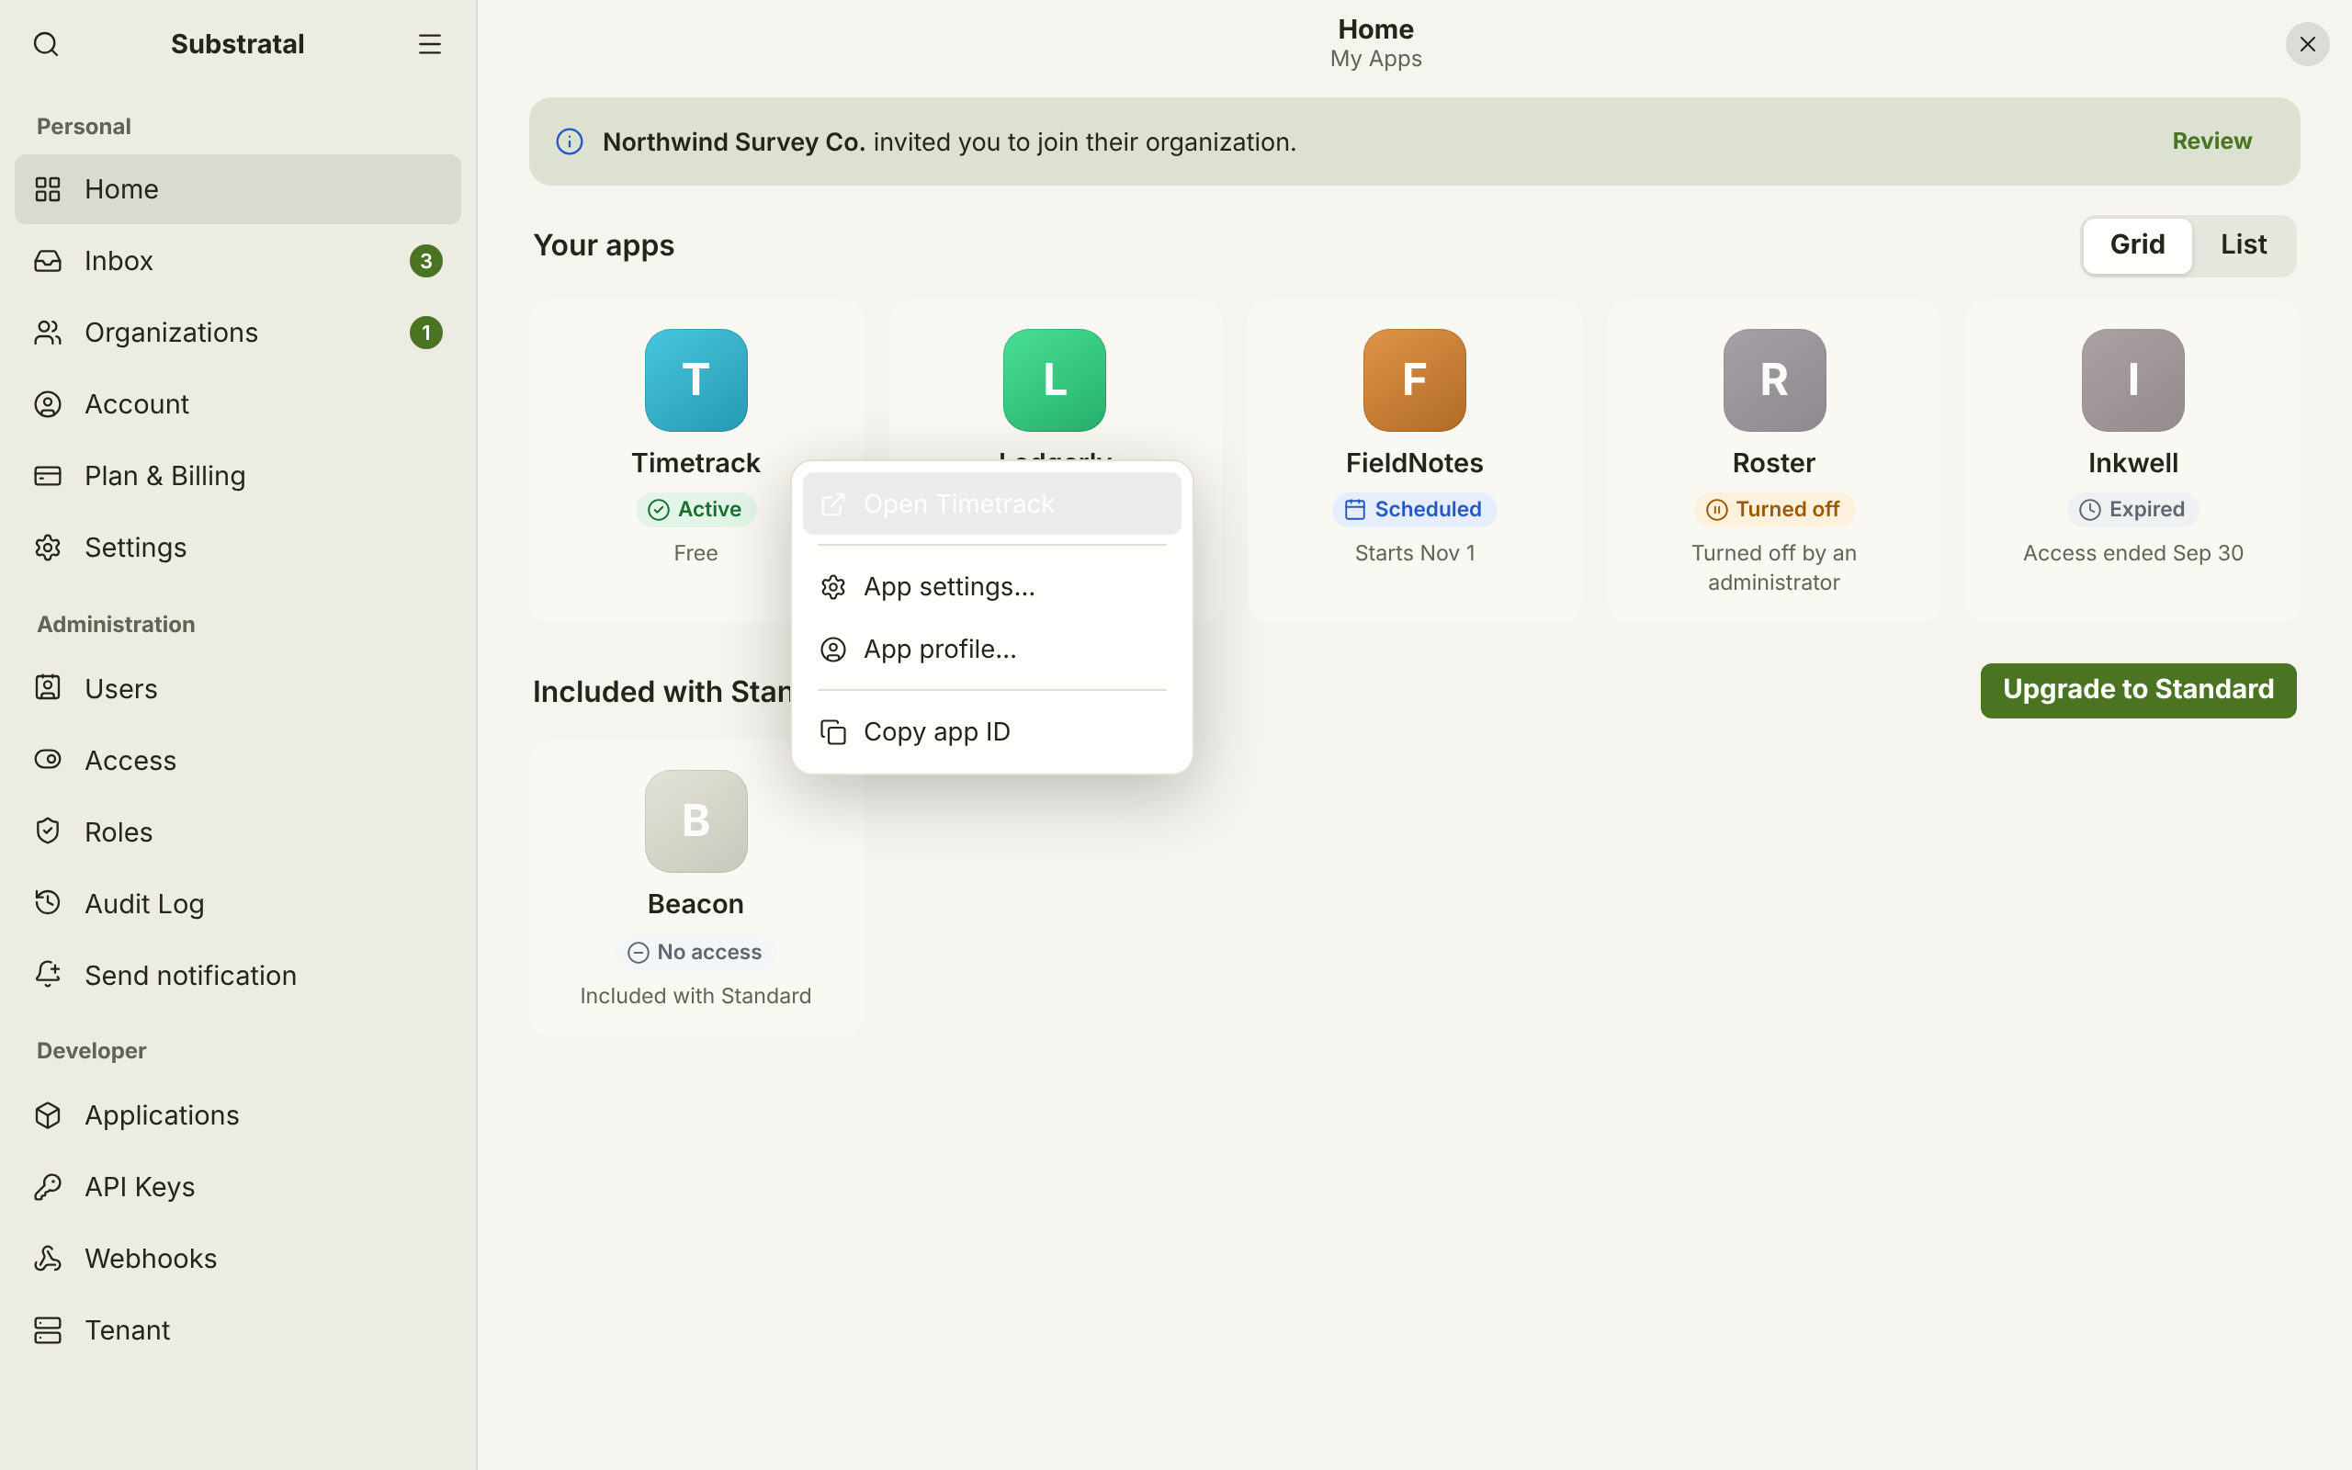The width and height of the screenshot is (2352, 1470).
Task: Click the Starts Nov 1 text
Action: point(1414,553)
